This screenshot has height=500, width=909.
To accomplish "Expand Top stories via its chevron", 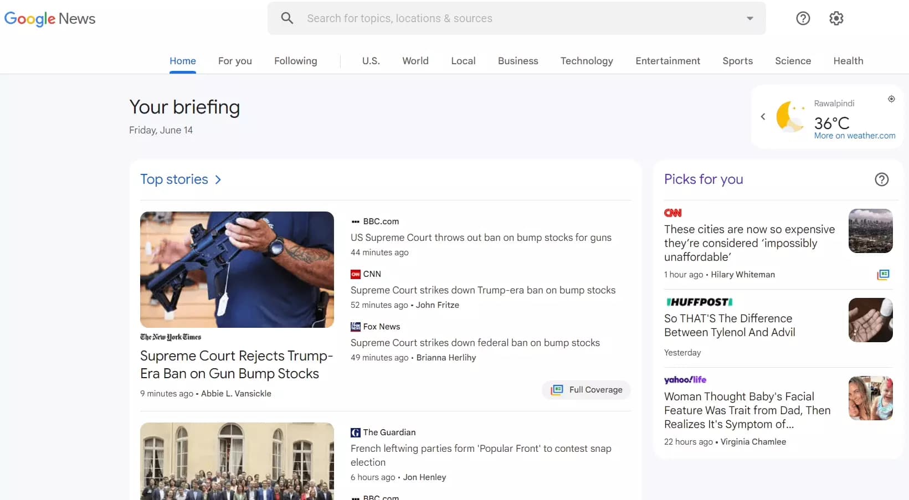I will [218, 179].
